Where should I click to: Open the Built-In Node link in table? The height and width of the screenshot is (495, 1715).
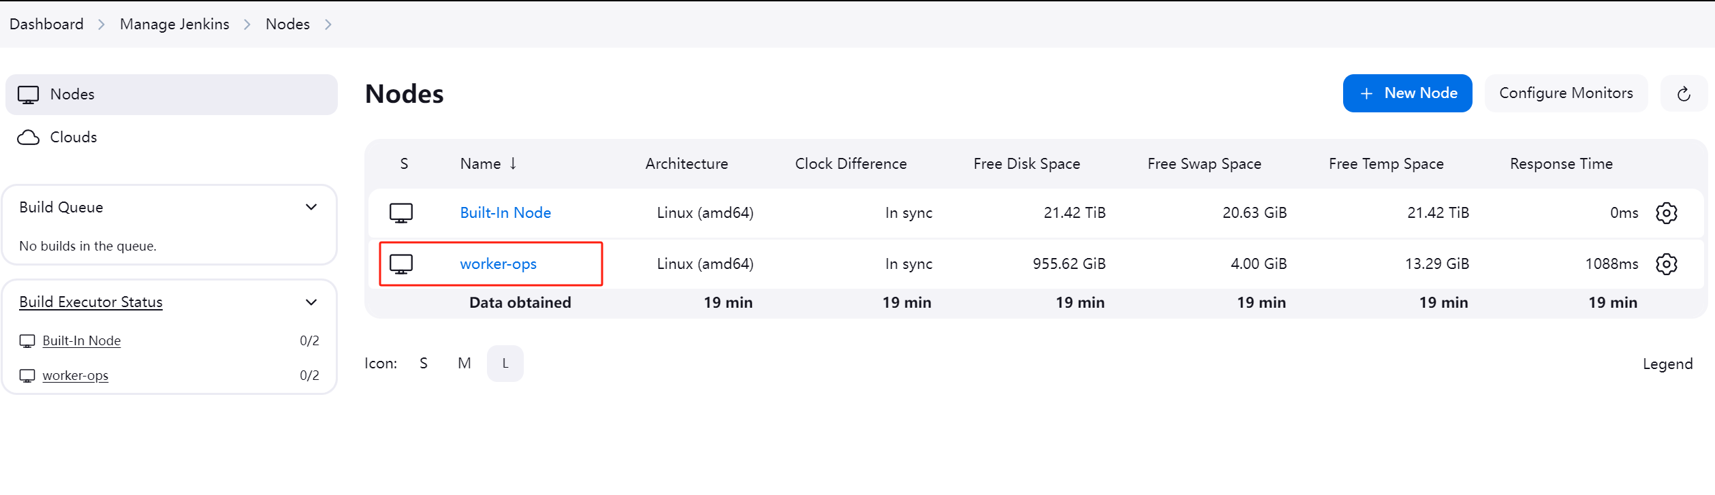pos(505,213)
